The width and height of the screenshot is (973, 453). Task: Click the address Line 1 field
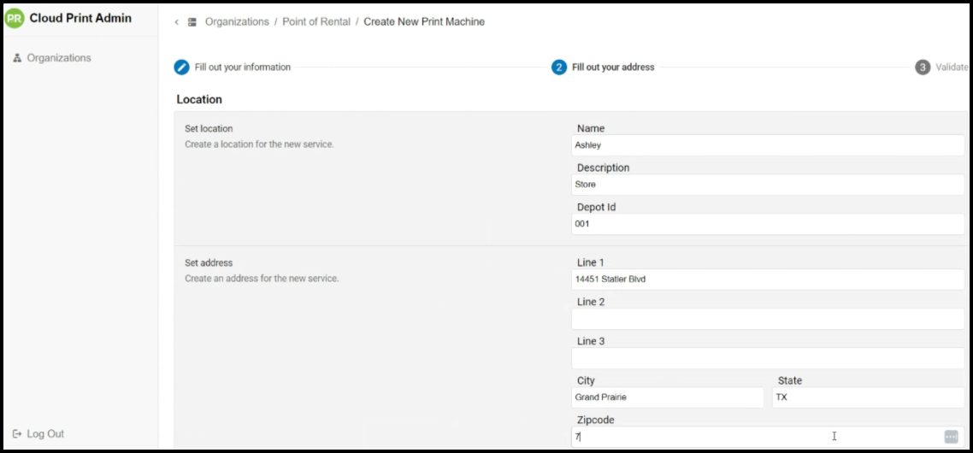[x=767, y=279]
